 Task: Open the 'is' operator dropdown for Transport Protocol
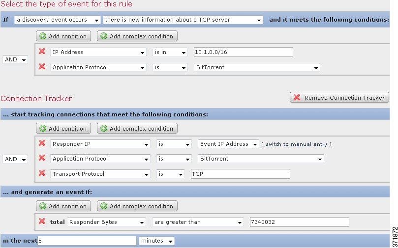pos(171,174)
